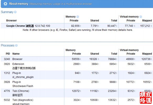
Task: Select PID 3920 Extension row
Action: pyautogui.click(x=77, y=66)
